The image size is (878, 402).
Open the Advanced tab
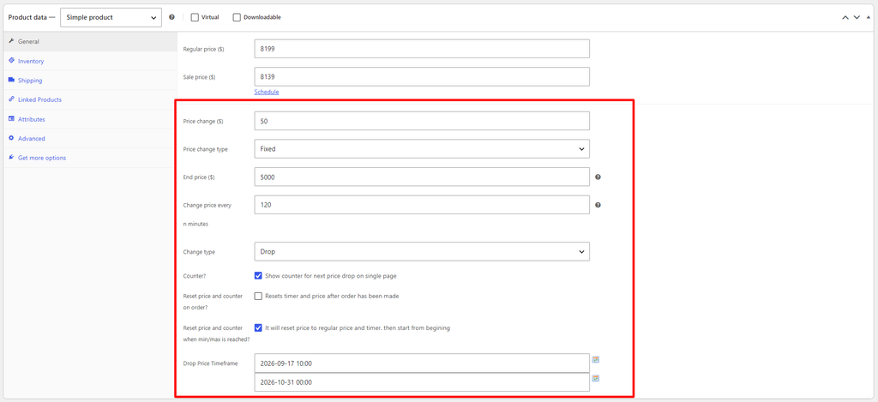[x=90, y=138]
